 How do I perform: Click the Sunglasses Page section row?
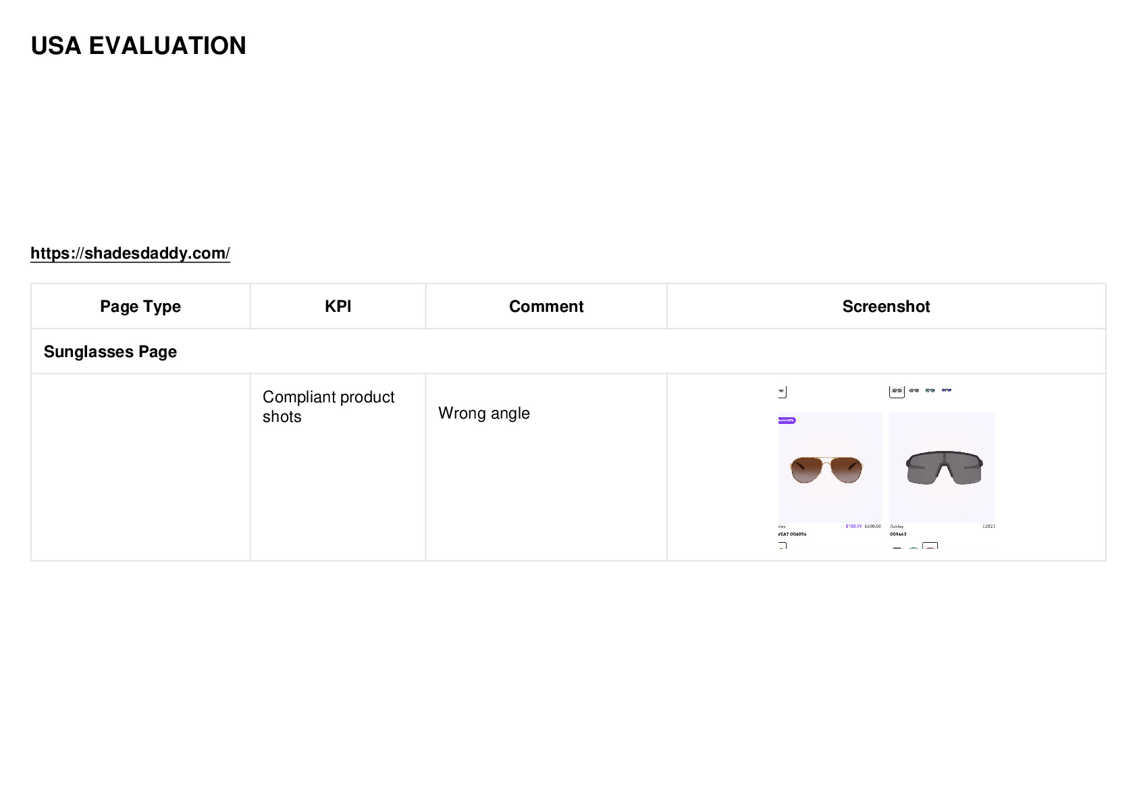pyautogui.click(x=568, y=352)
